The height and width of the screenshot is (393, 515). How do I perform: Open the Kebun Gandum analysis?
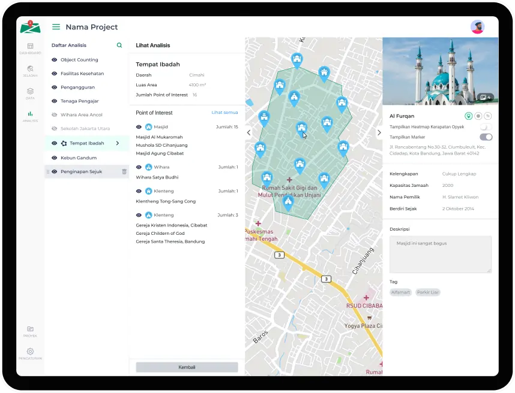(x=79, y=158)
